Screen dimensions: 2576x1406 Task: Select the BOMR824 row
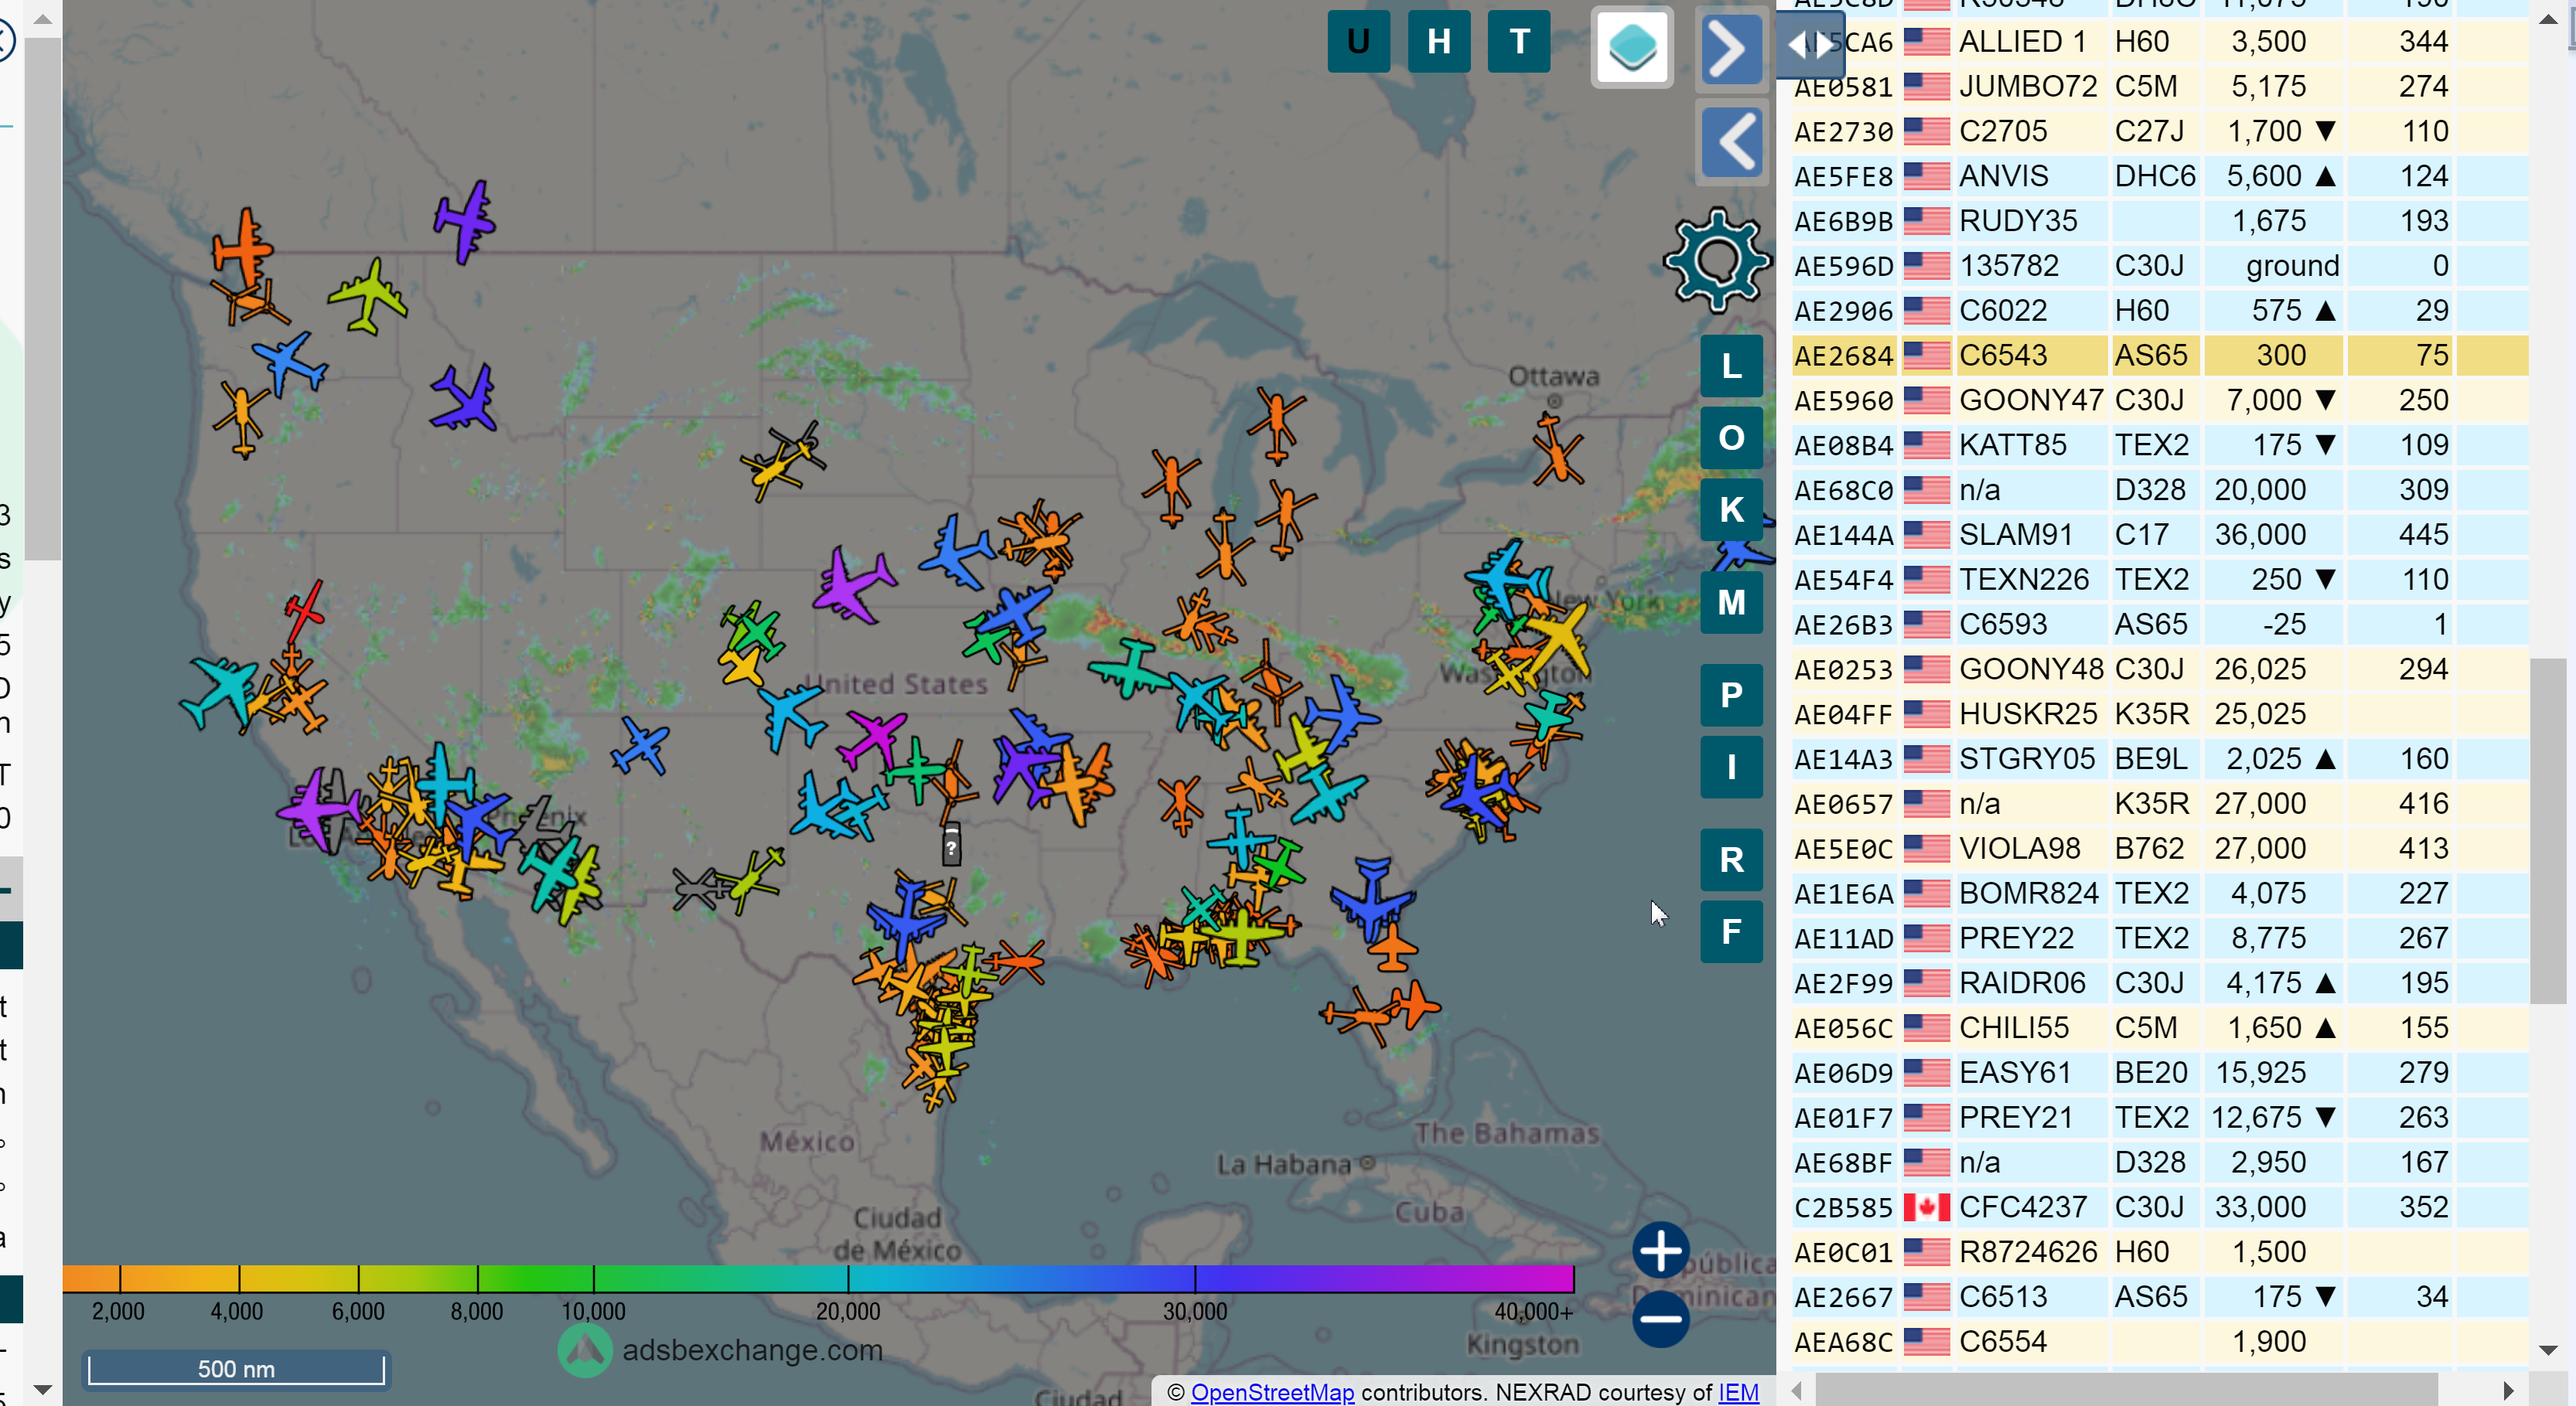coord(2160,894)
